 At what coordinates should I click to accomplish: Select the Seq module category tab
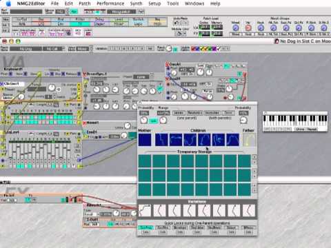pos(157,19)
